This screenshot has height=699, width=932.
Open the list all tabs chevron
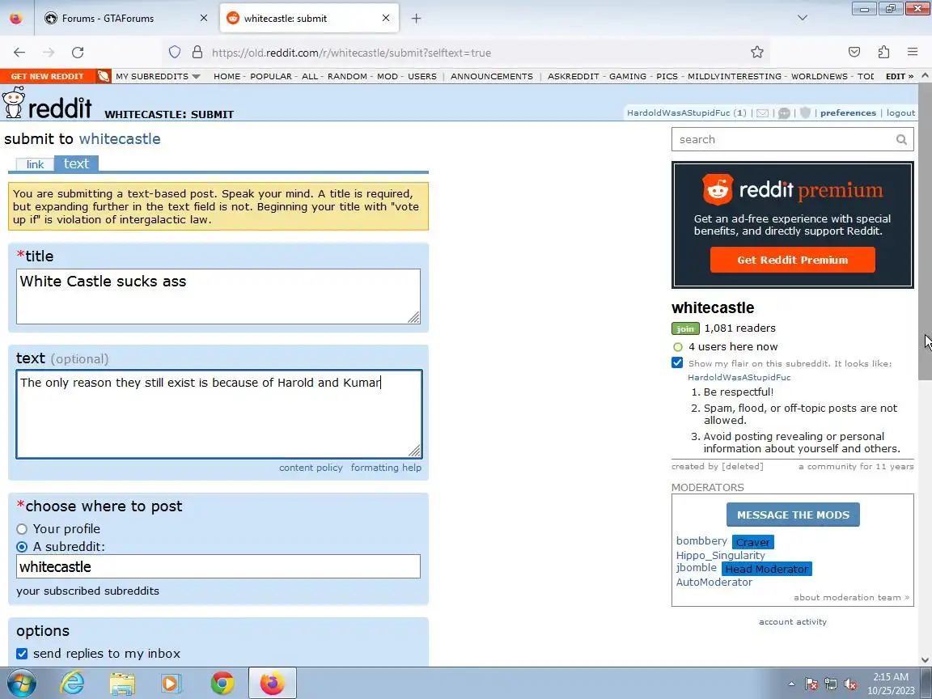click(x=803, y=18)
